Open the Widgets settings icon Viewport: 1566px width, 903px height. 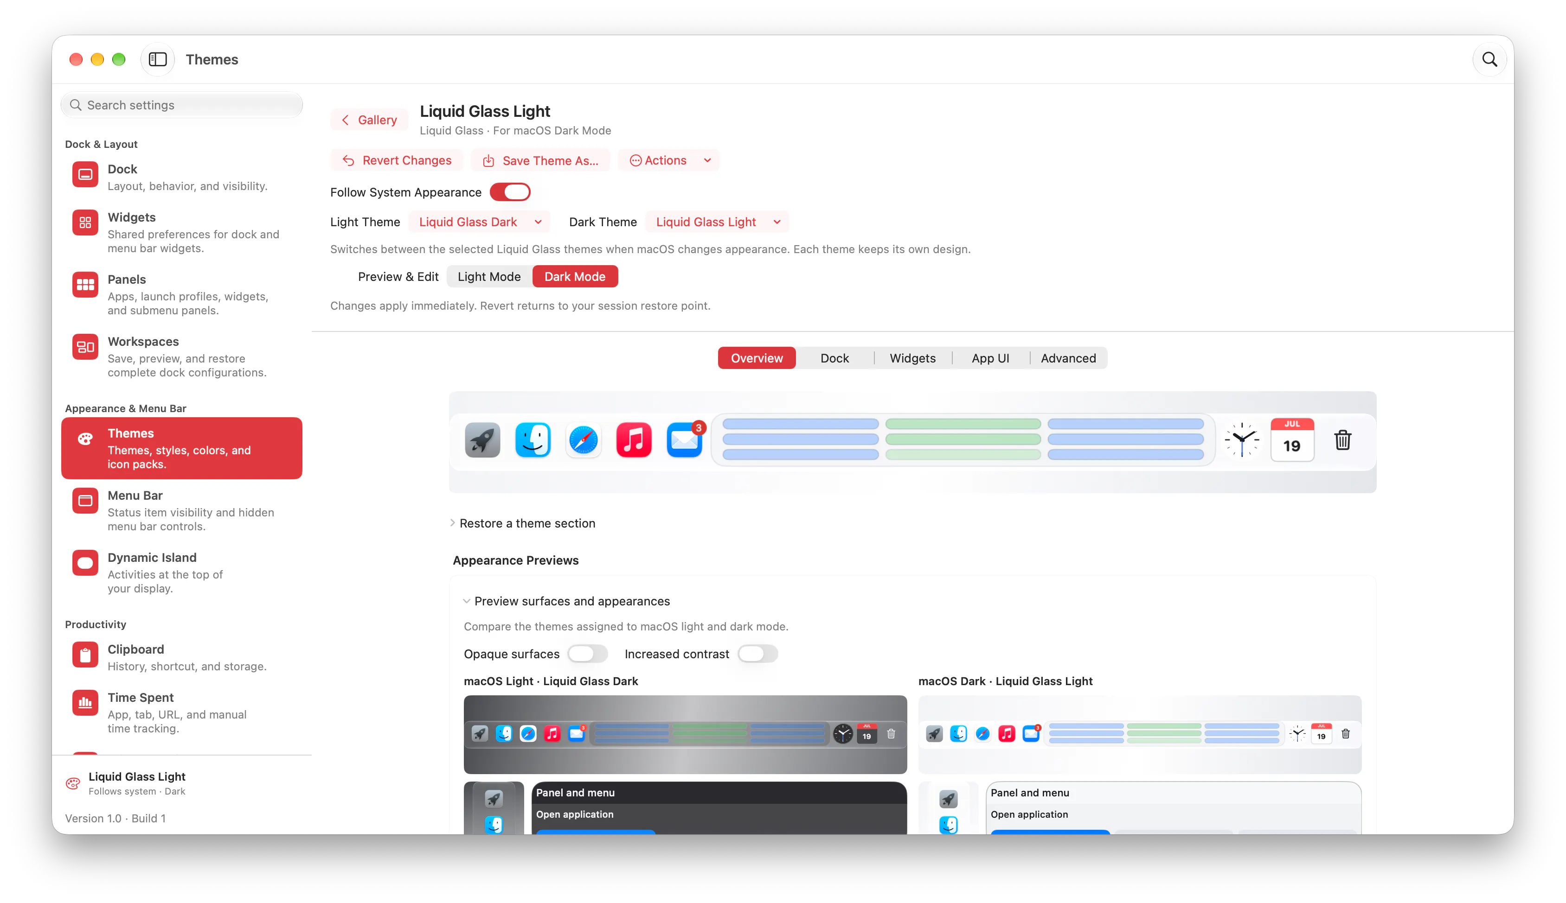(85, 223)
